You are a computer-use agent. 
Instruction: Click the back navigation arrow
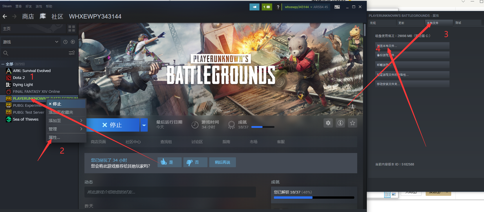point(5,16)
